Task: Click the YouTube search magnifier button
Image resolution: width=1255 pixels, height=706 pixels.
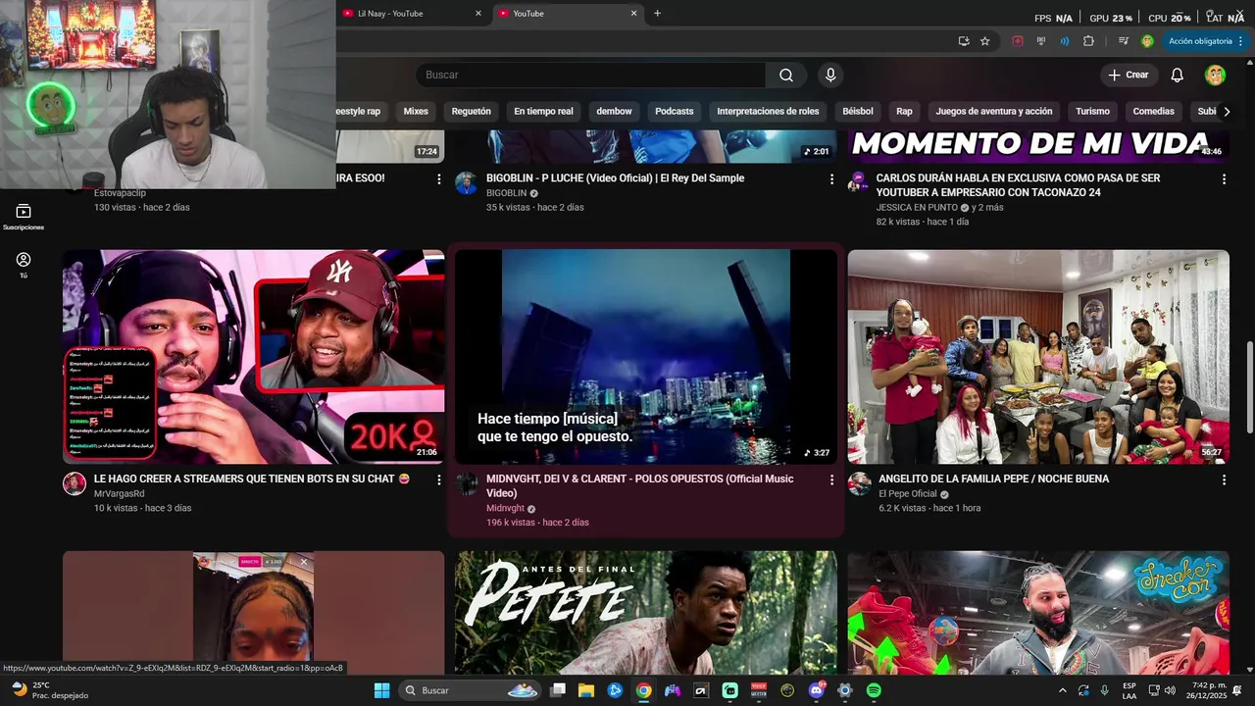Action: coord(786,76)
